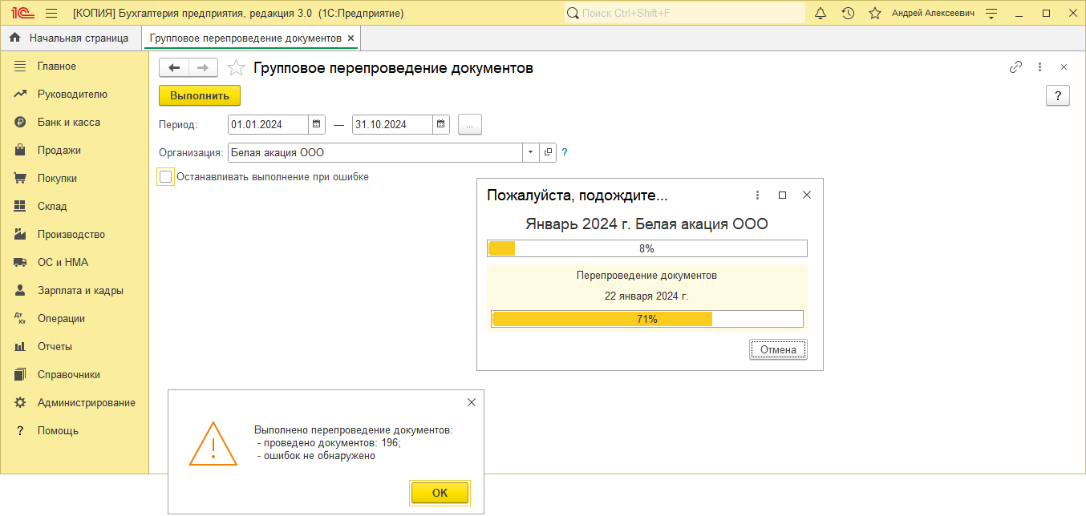Click the warning triangle icon in message
The width and height of the screenshot is (1086, 516).
click(x=213, y=444)
